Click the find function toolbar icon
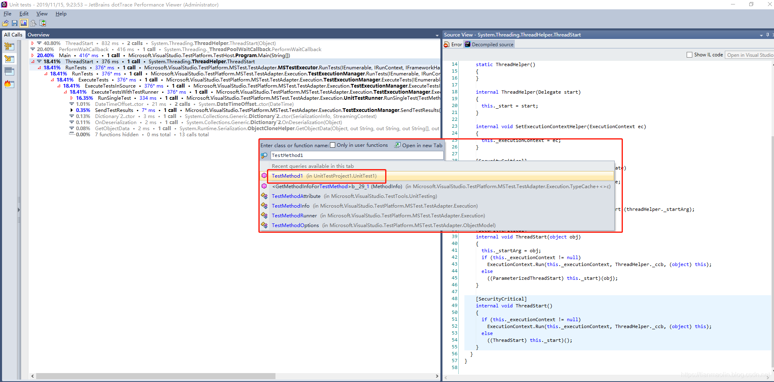 (33, 23)
